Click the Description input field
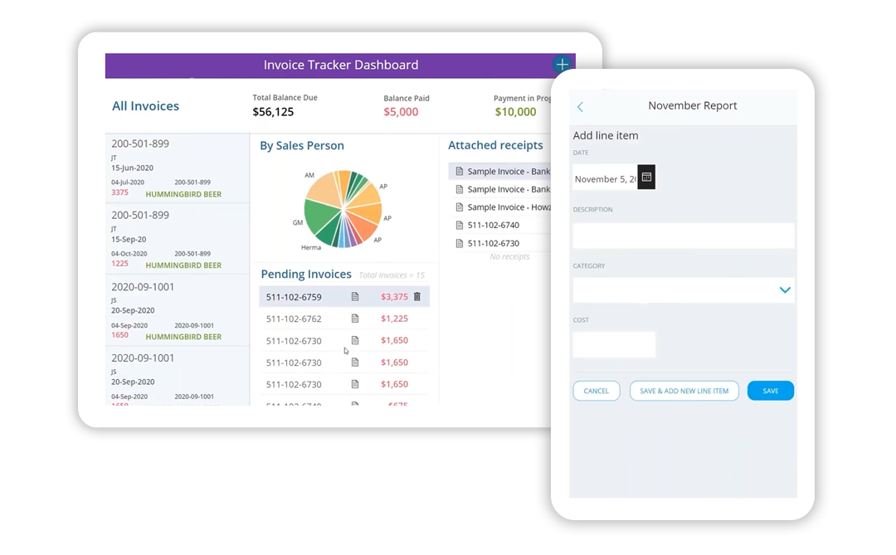Image resolution: width=896 pixels, height=555 pixels. click(x=684, y=236)
